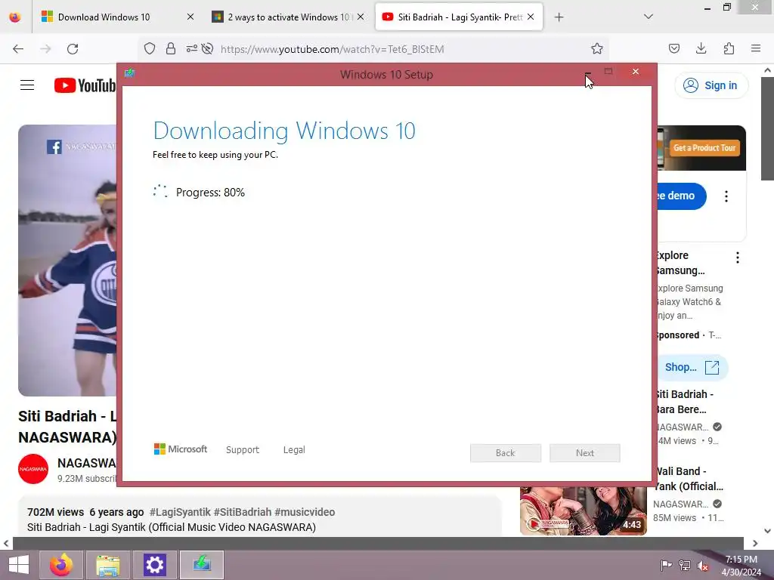Viewport: 774px width, 580px height.
Task: Click the Get a Product Tour ad button
Action: (704, 148)
